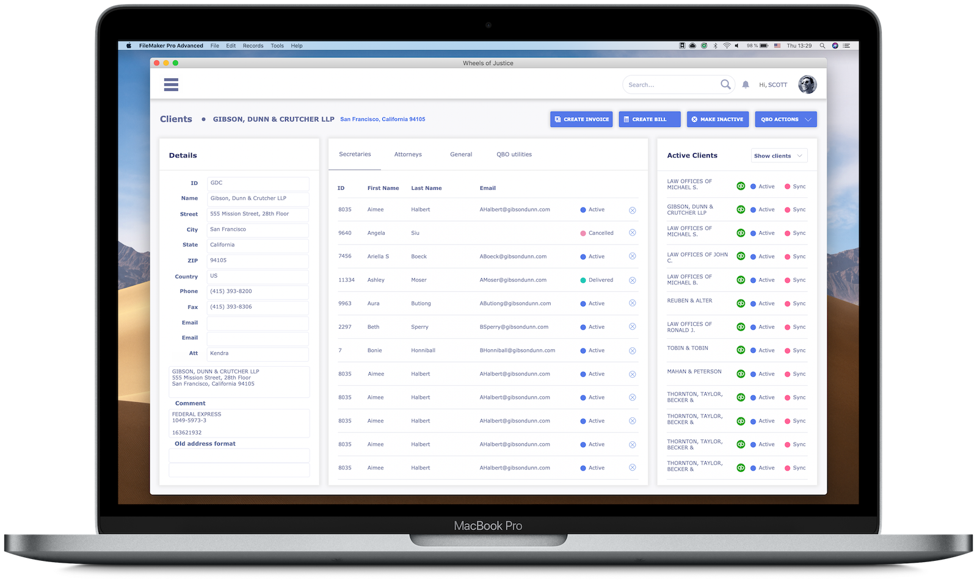Click the Wi-Fi status icon
This screenshot has height=581, width=977.
click(727, 46)
